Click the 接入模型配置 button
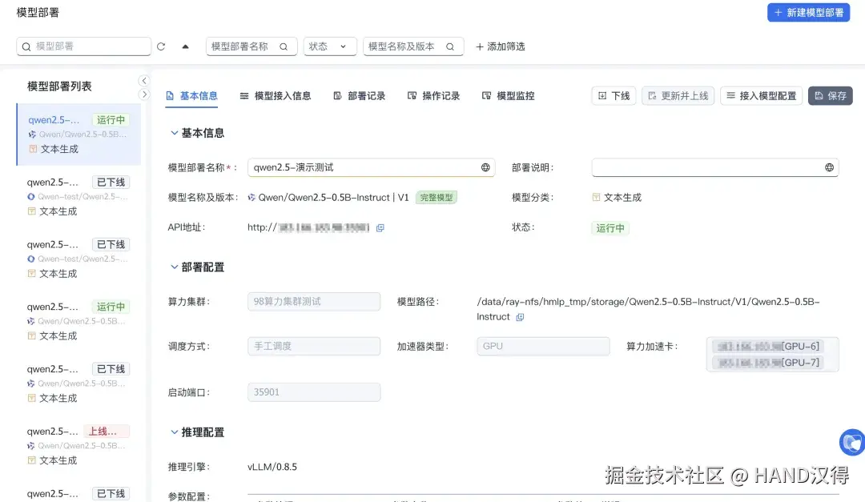The image size is (865, 502). click(x=762, y=95)
